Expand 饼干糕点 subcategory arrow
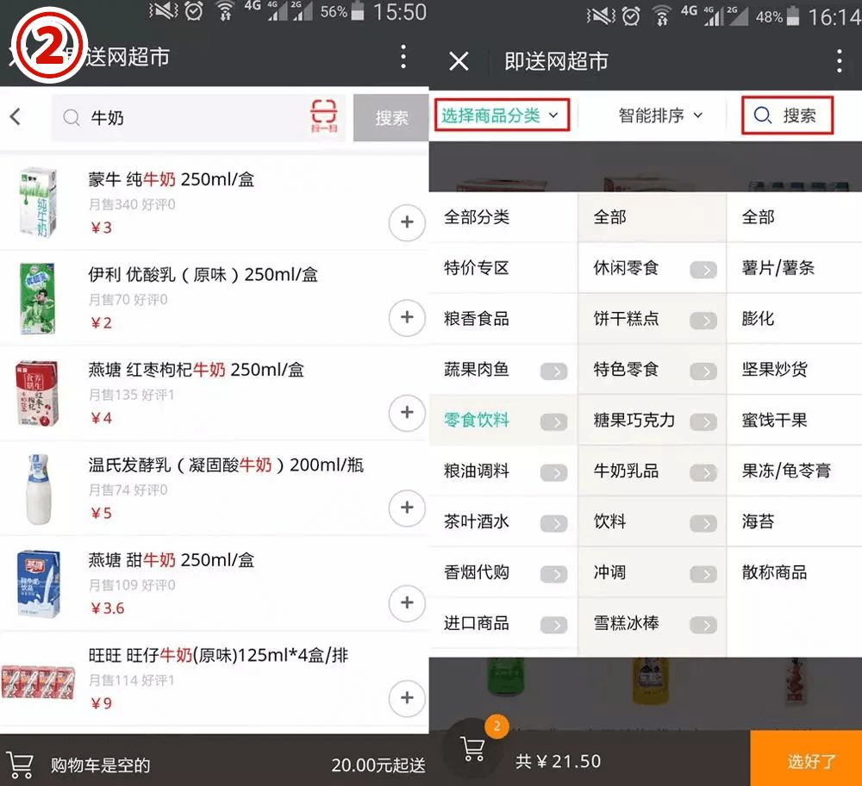Screen dimensions: 862x786 click(703, 321)
